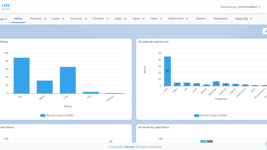
Task: Expand the Tasks dropdown chevron
Action: [161, 19]
